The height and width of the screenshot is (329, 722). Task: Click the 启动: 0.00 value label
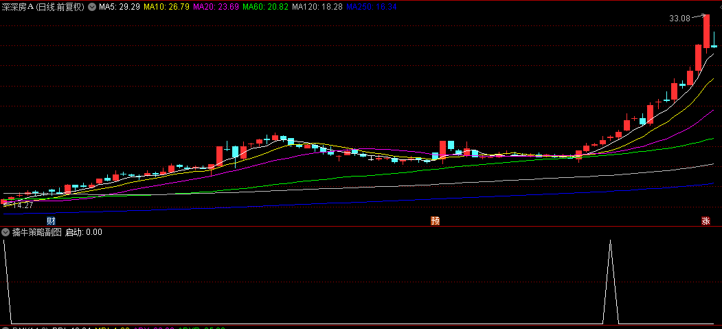(x=83, y=232)
